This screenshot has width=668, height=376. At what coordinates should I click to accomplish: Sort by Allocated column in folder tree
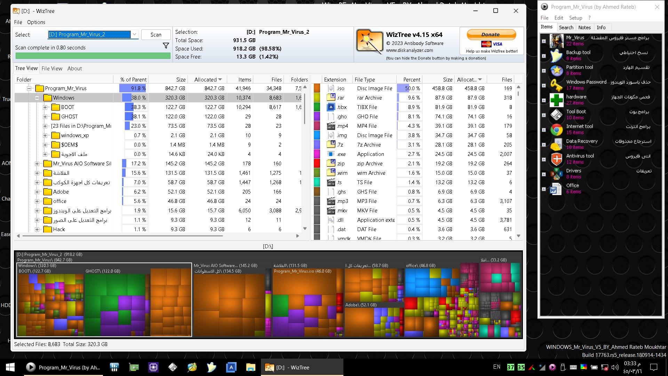point(208,79)
